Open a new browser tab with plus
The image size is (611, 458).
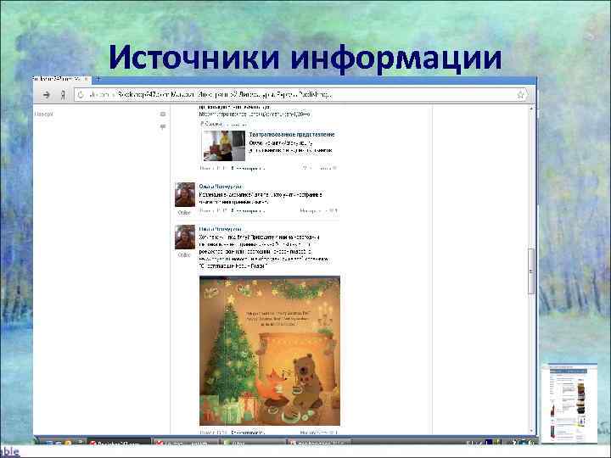coord(98,79)
